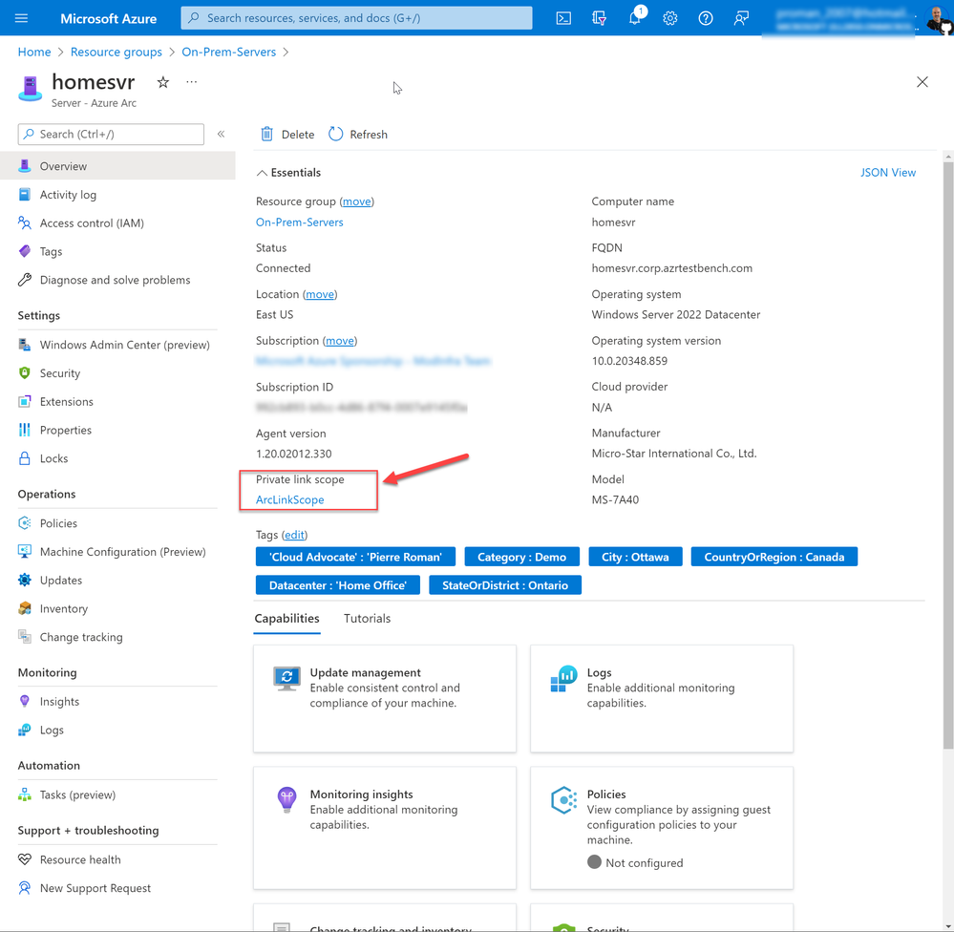Go to On-Prem-Servers breadcrumb
The image size is (954, 932).
229,53
